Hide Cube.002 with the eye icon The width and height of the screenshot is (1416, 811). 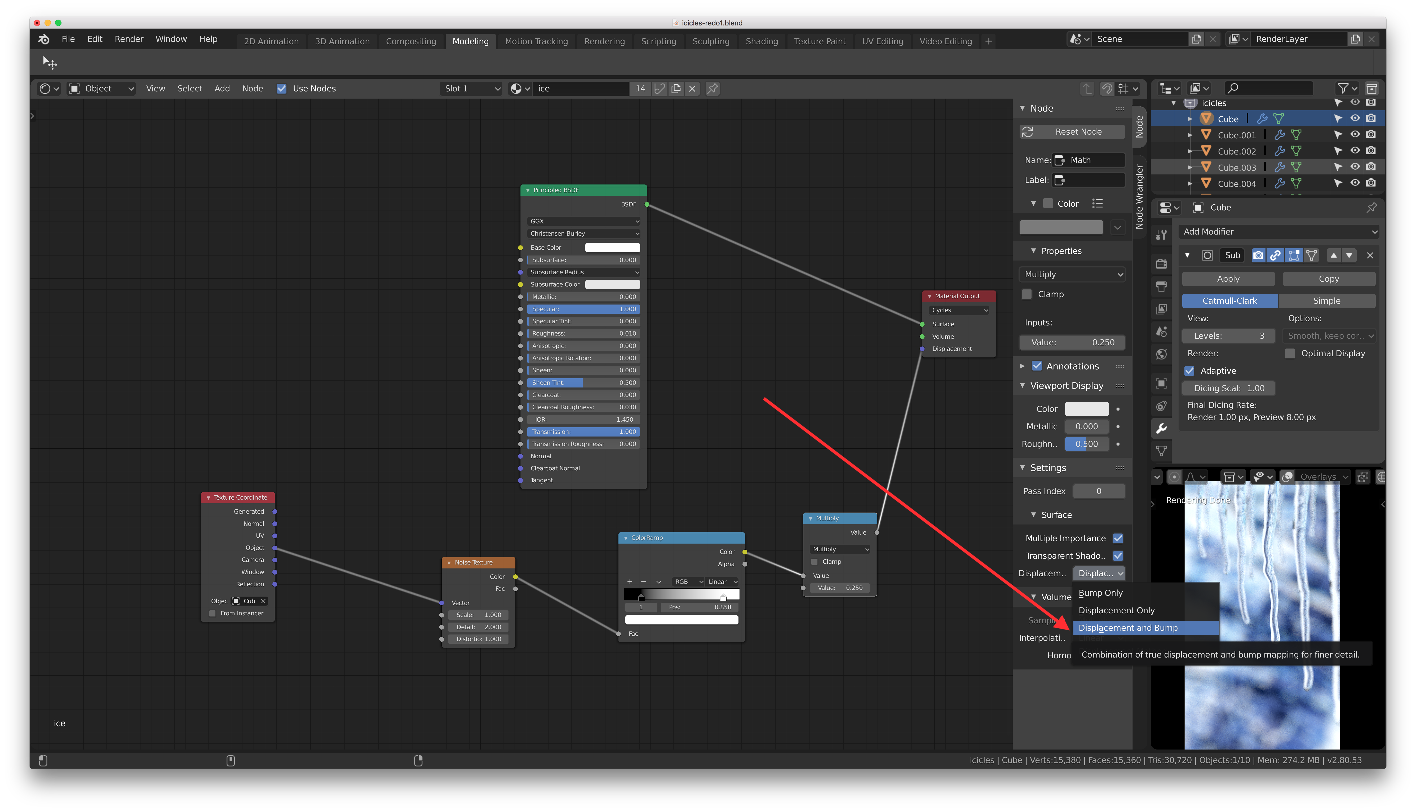tap(1355, 150)
